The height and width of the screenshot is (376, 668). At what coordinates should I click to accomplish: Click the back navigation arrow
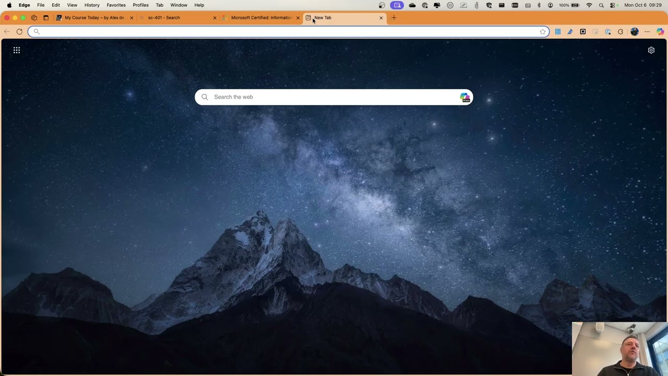point(7,32)
